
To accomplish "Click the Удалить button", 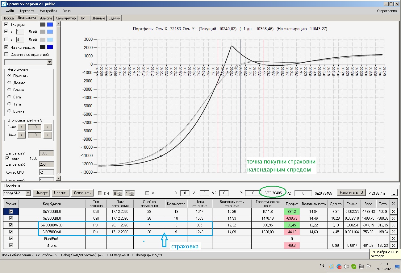I will point(61,193).
